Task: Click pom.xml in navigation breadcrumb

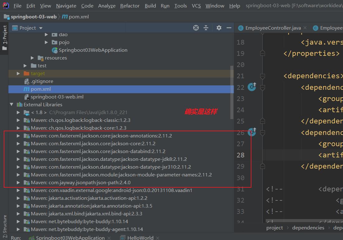Action: [x=79, y=17]
